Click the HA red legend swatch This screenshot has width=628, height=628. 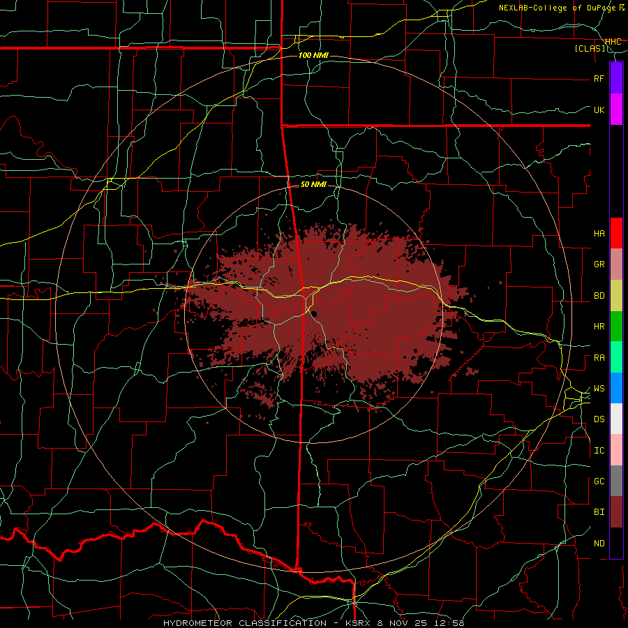tap(616, 233)
